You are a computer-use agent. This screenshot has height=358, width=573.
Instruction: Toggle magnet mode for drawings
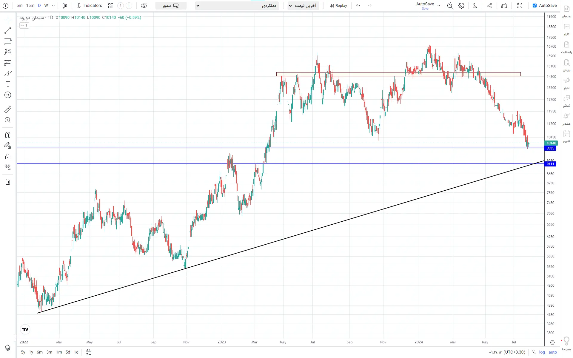point(8,135)
